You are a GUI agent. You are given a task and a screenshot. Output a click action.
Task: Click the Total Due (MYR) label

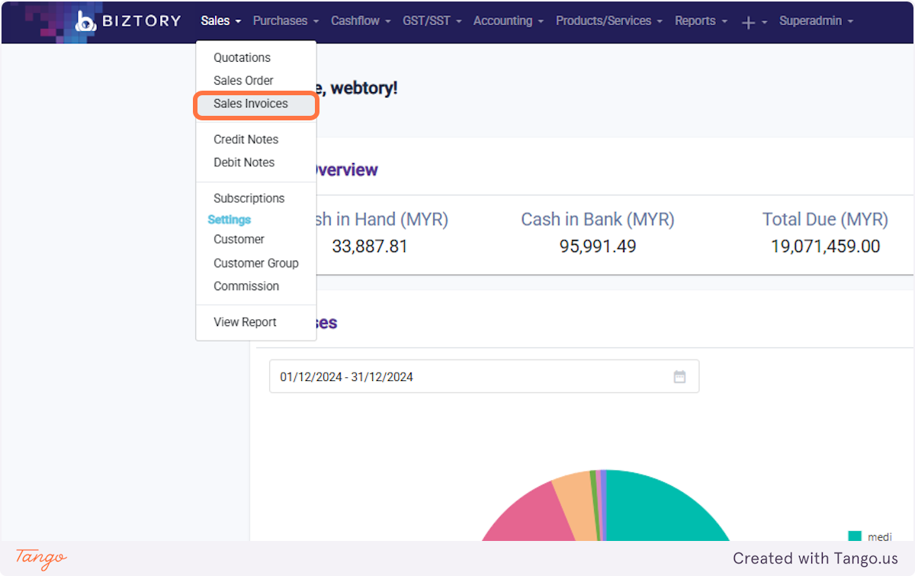point(825,219)
